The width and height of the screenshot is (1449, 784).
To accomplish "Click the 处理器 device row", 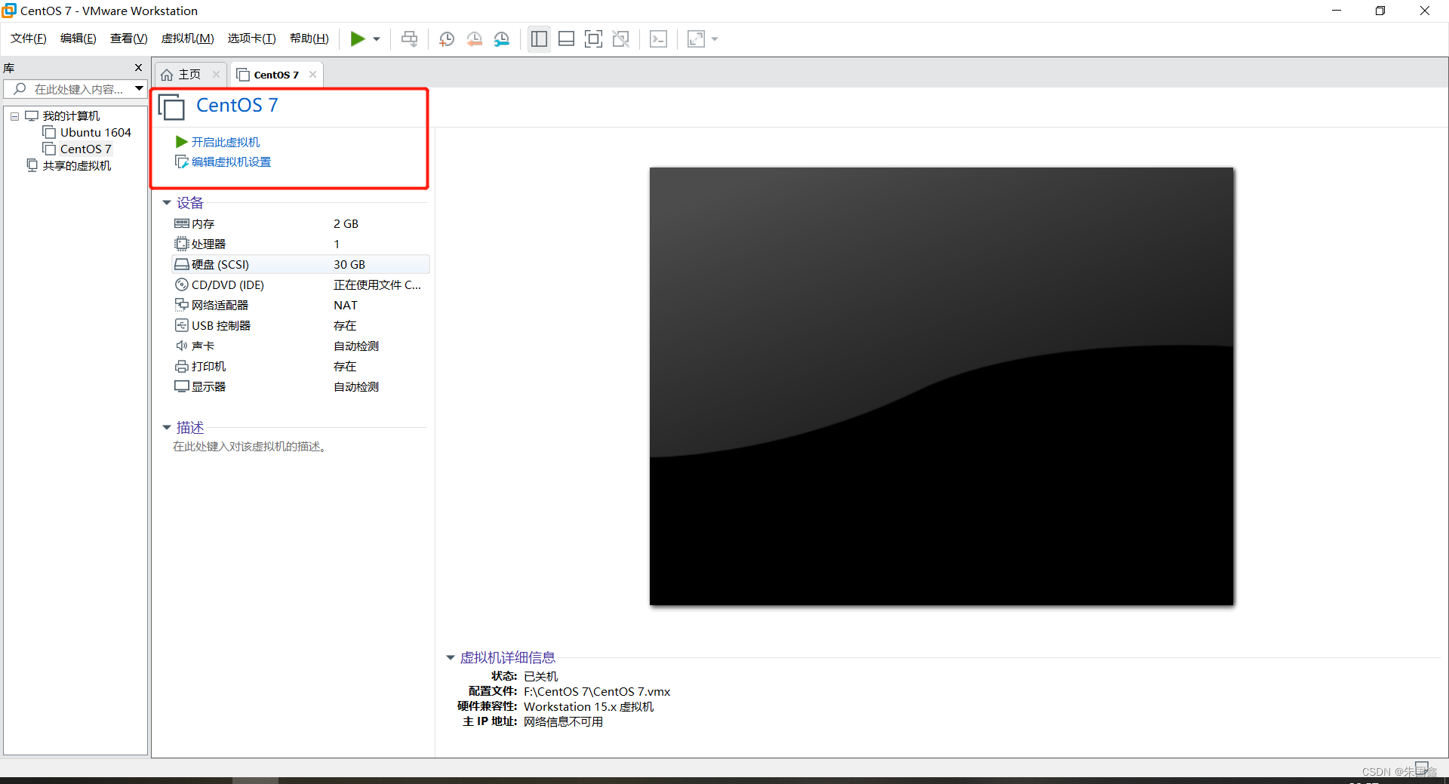I will pos(300,244).
